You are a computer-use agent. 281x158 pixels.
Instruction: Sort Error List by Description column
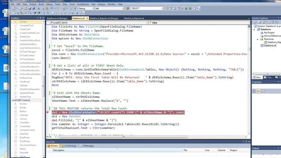pyautogui.click(x=117, y=150)
